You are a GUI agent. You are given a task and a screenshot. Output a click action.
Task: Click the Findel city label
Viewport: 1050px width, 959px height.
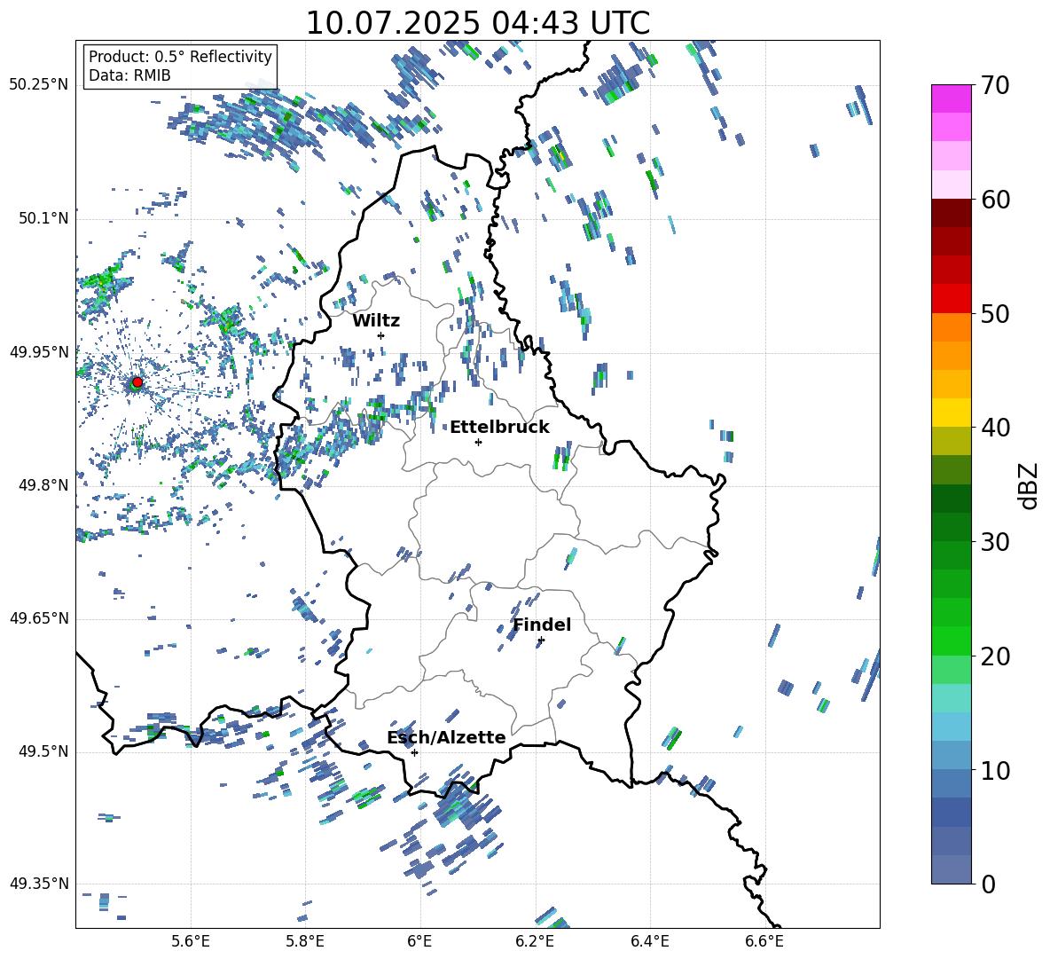(542, 625)
